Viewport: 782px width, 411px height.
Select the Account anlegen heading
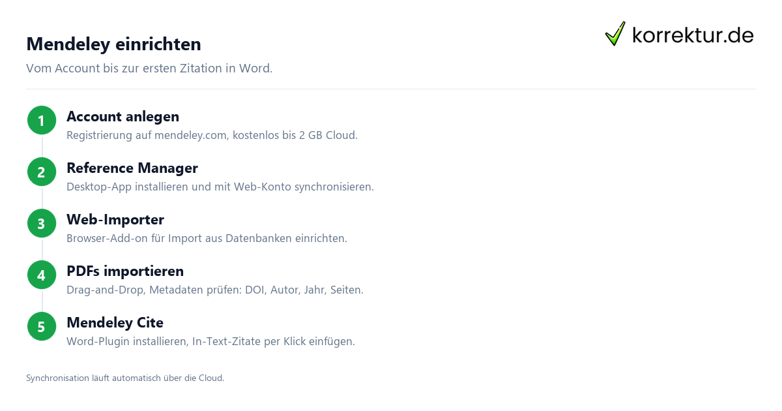pyautogui.click(x=123, y=117)
